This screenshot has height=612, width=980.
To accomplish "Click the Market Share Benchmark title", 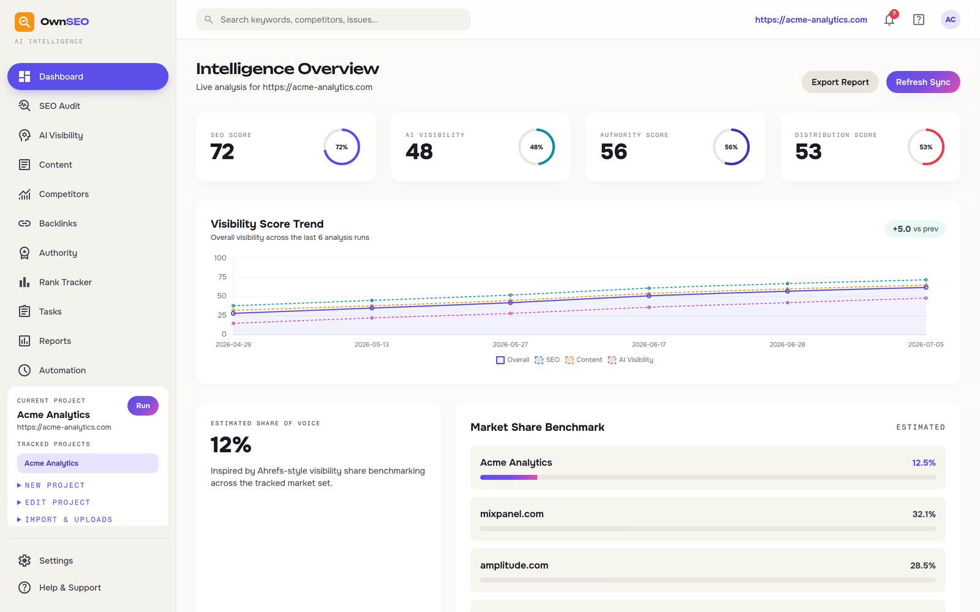I will click(x=537, y=427).
